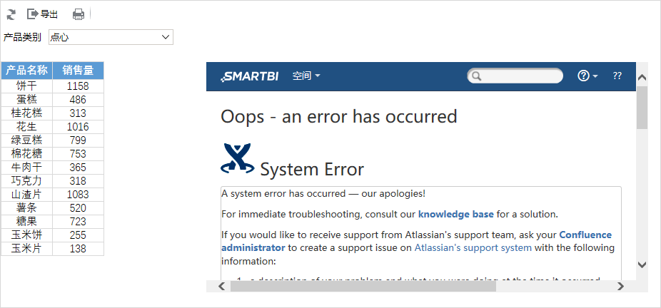Open Atlassian's support system link

(473, 248)
